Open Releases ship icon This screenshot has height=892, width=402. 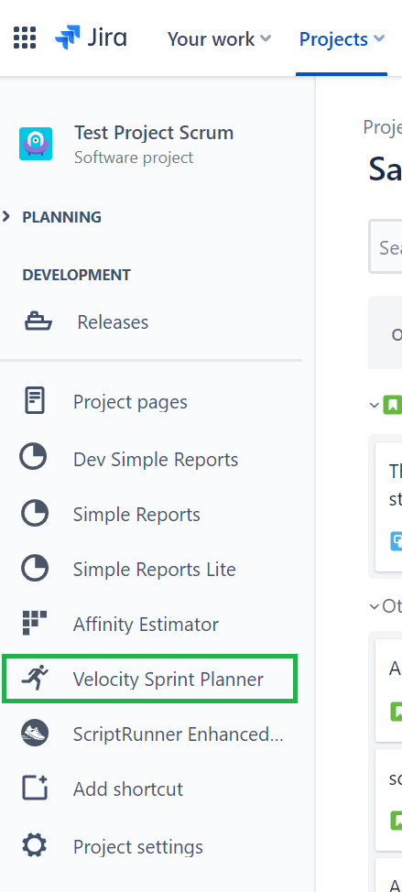tap(38, 322)
